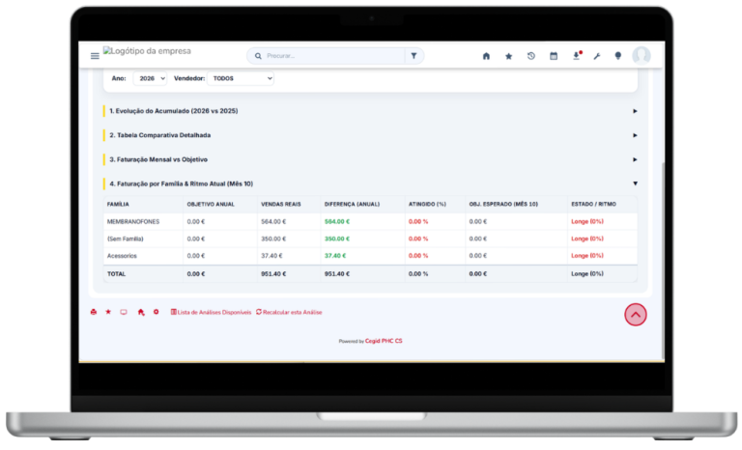Image resolution: width=742 pixels, height=450 pixels.
Task: Open the Vendedor TODOS dropdown
Action: [x=241, y=78]
